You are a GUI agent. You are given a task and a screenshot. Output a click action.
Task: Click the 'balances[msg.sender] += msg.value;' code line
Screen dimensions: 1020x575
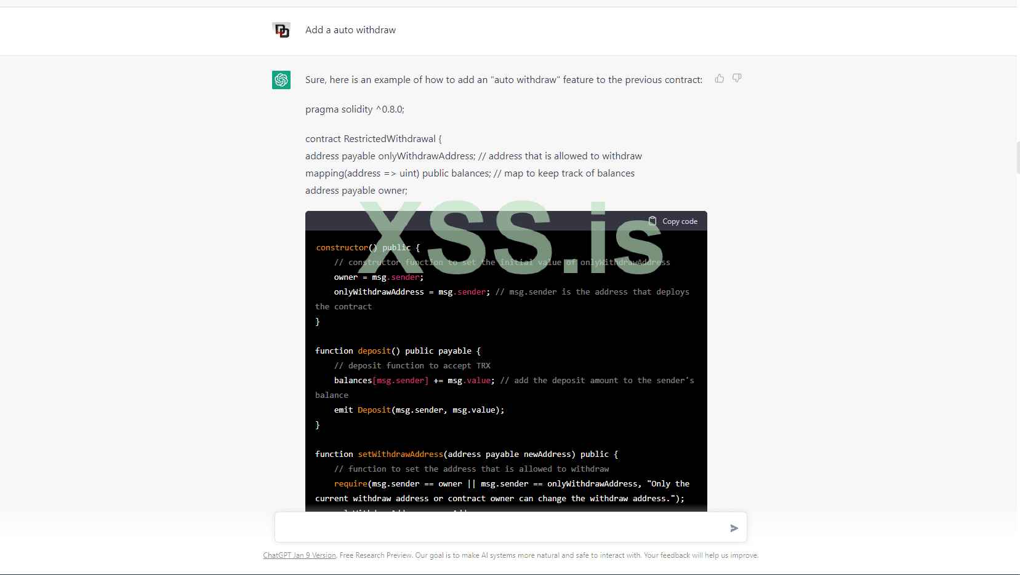point(414,381)
